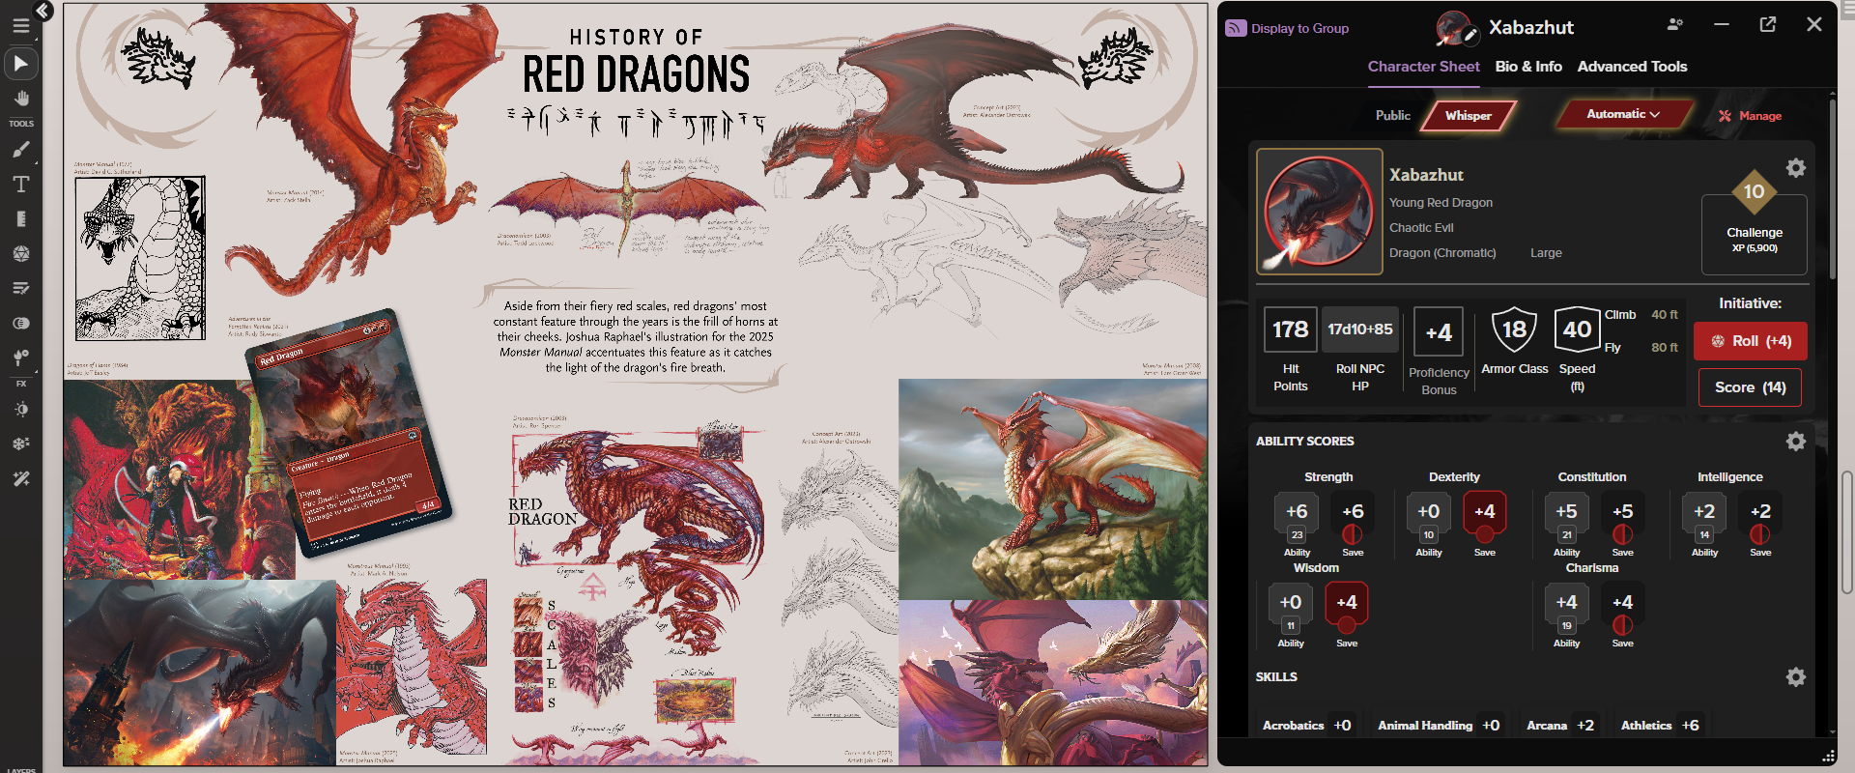Roll Constitution ability check +5
This screenshot has width=1855, height=773.
pos(1566,512)
